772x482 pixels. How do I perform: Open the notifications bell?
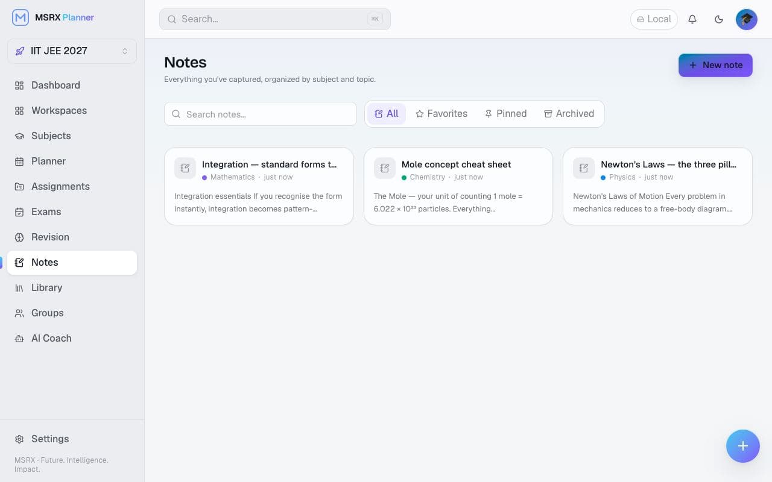(692, 19)
